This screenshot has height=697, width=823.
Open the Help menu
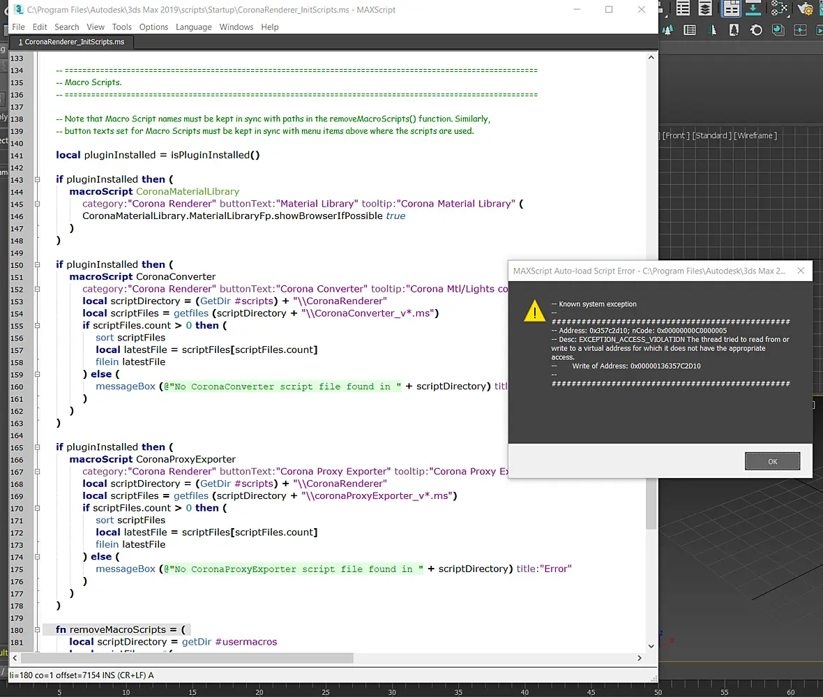click(x=270, y=27)
